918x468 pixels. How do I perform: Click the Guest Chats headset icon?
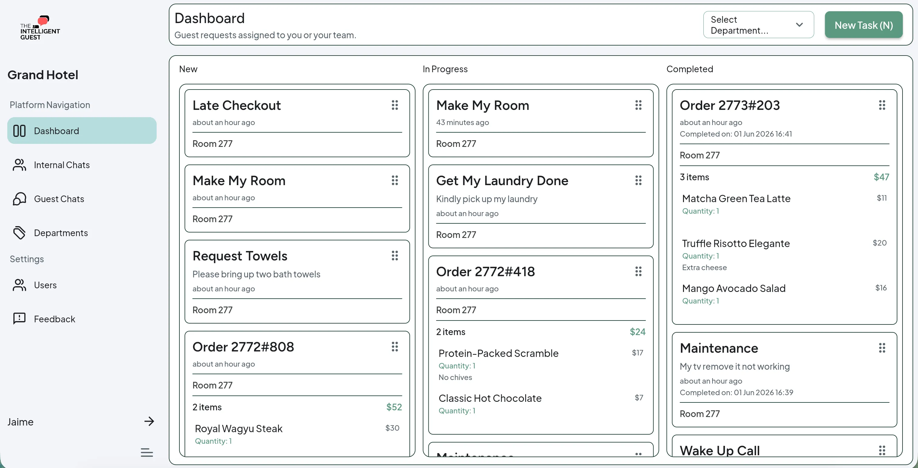pyautogui.click(x=19, y=199)
